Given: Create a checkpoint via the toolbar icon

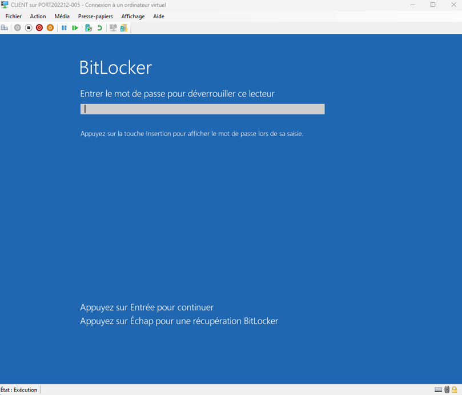Looking at the screenshot, I should (89, 28).
